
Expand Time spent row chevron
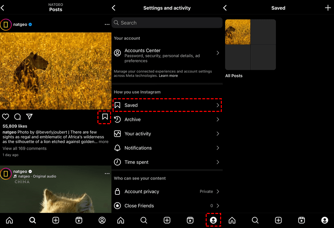click(218, 162)
